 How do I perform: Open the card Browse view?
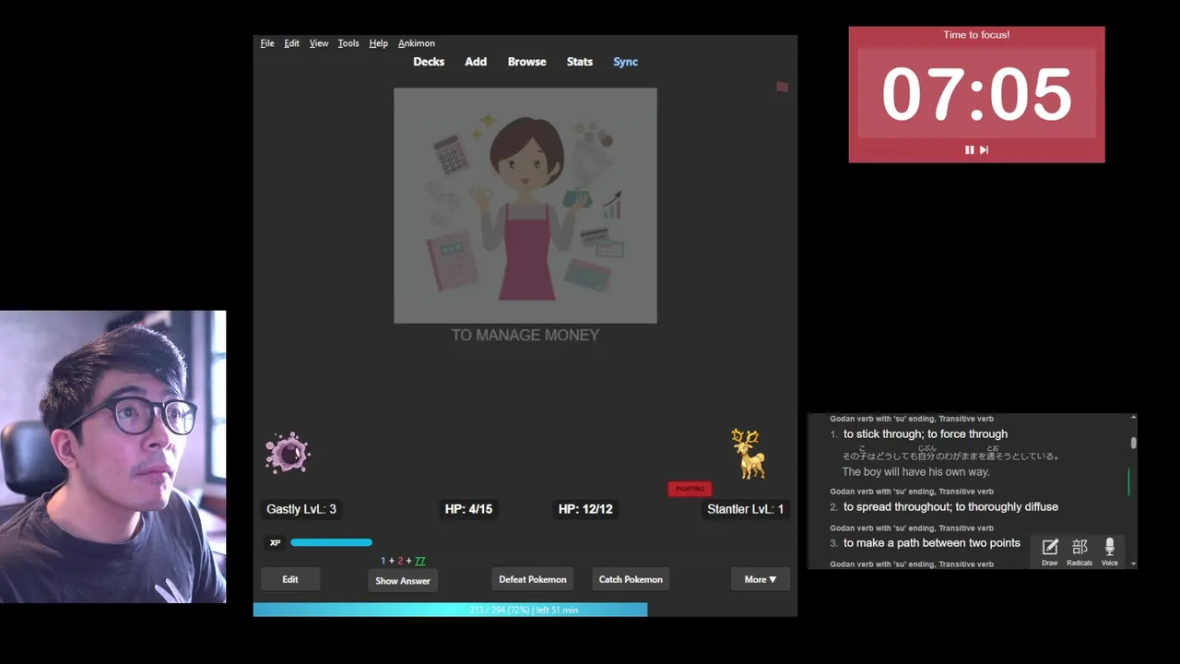pyautogui.click(x=527, y=62)
